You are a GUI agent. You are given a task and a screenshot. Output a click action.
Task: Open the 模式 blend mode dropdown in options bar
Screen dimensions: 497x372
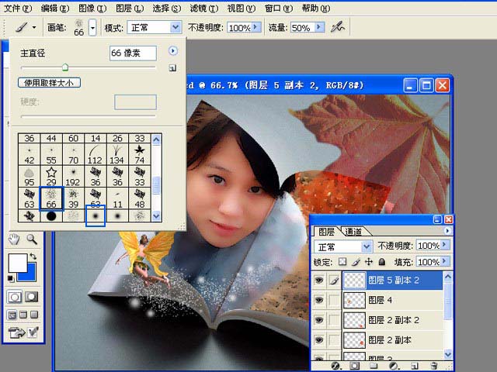175,27
